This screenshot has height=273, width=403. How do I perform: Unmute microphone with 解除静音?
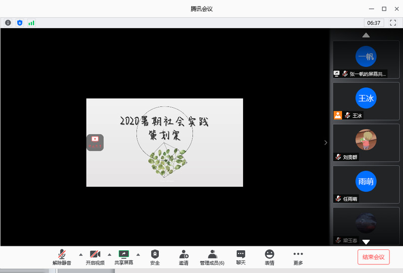pyautogui.click(x=62, y=257)
